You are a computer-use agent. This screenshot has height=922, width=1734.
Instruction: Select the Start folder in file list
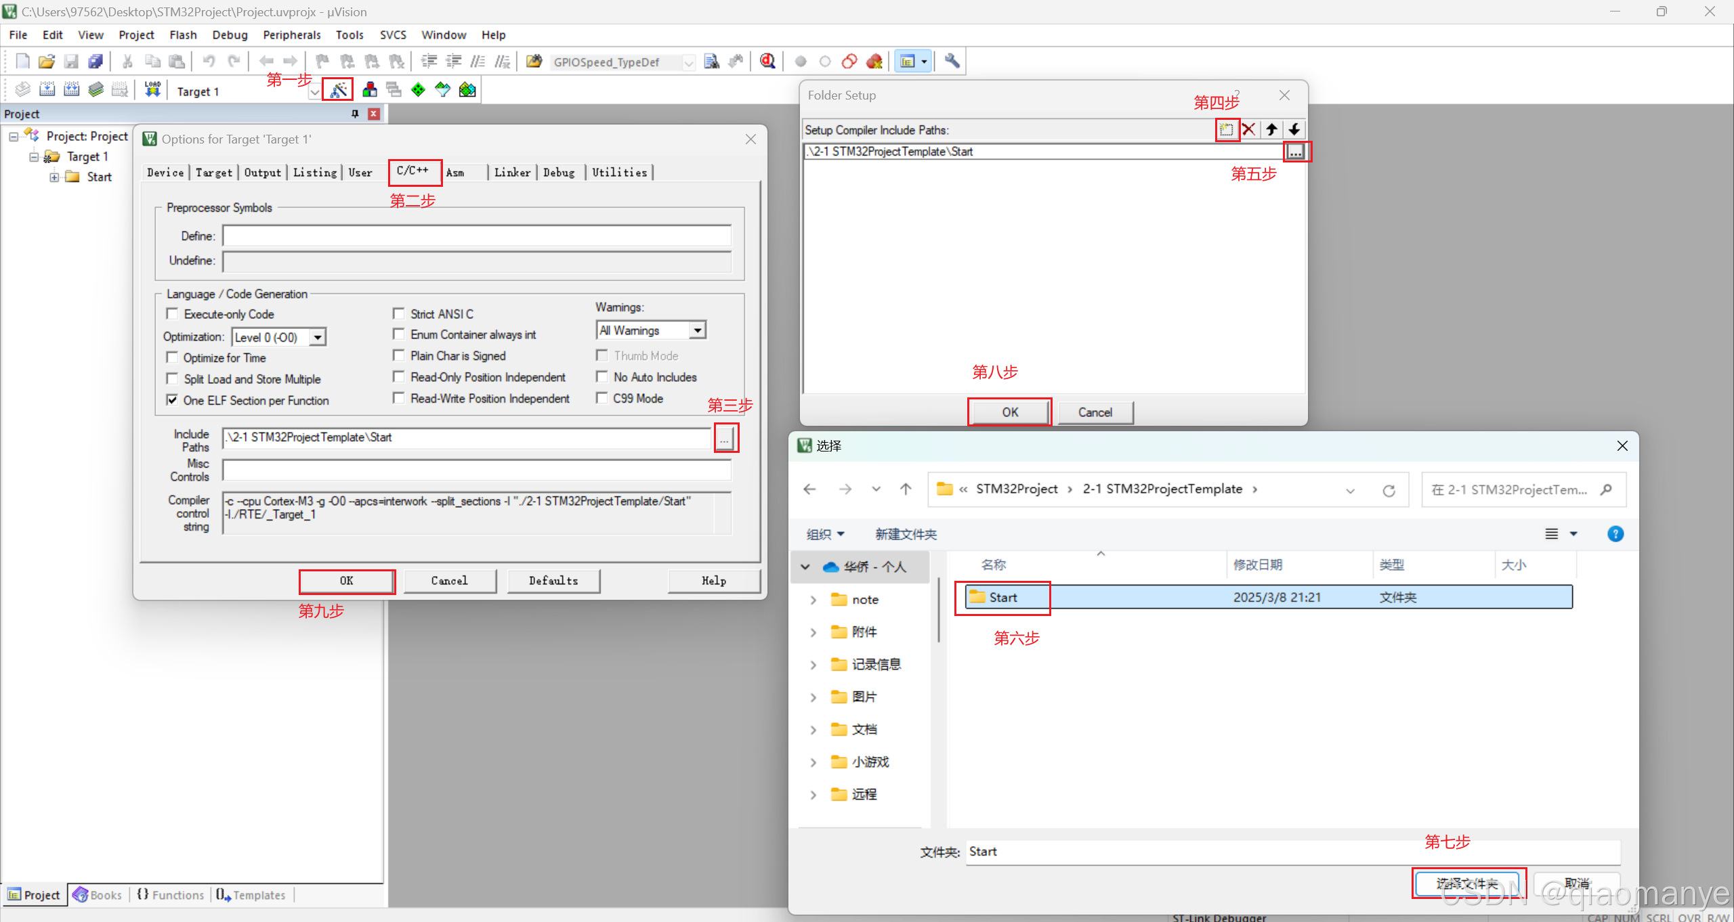point(1002,597)
